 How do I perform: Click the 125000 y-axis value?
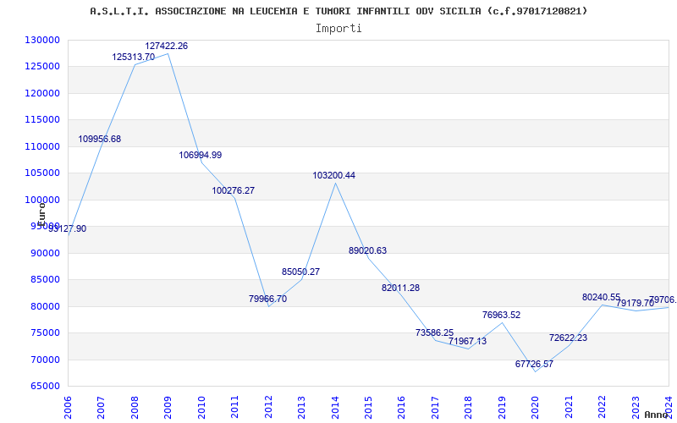click(x=43, y=67)
